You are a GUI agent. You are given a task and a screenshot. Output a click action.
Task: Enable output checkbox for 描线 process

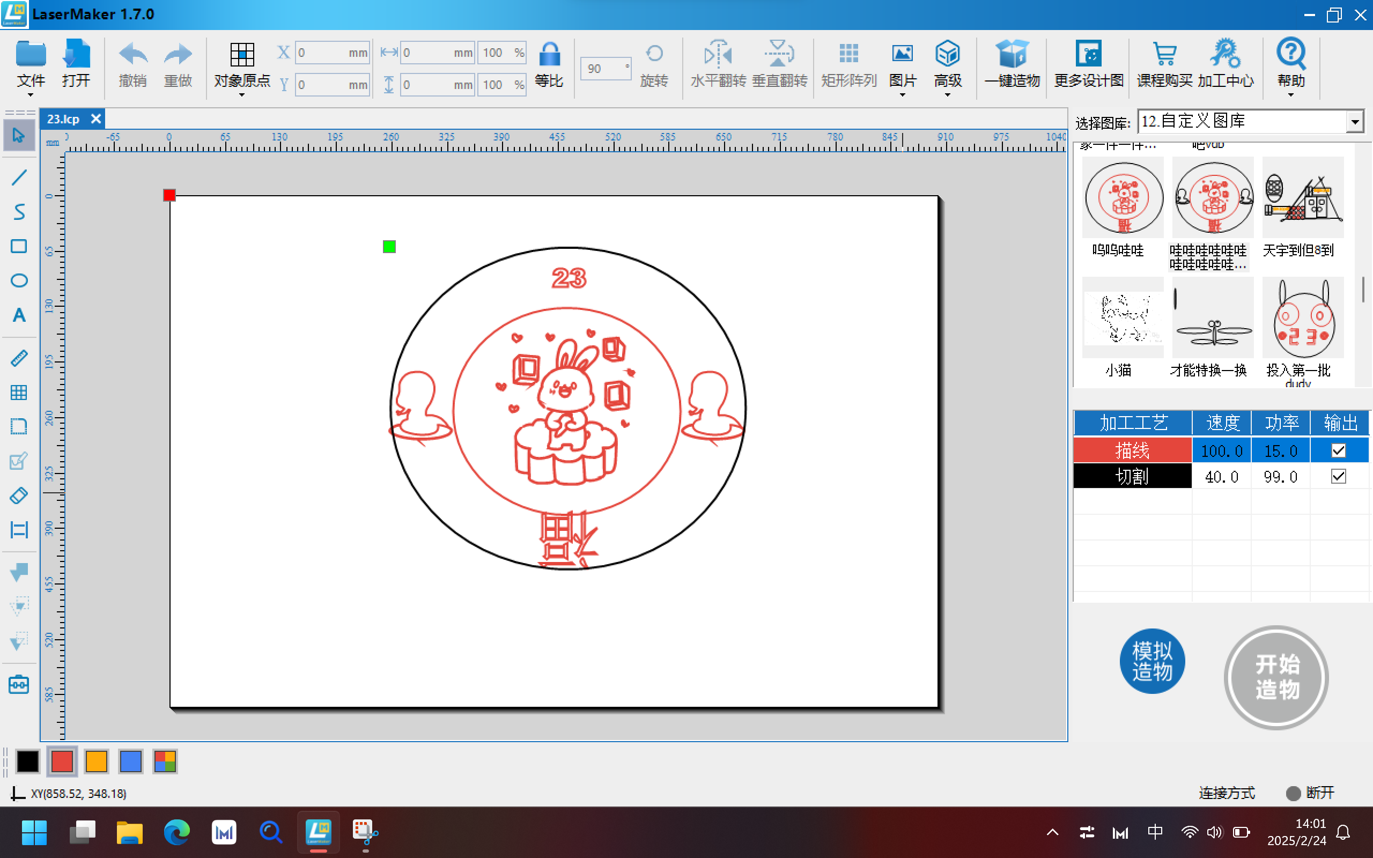click(1338, 450)
